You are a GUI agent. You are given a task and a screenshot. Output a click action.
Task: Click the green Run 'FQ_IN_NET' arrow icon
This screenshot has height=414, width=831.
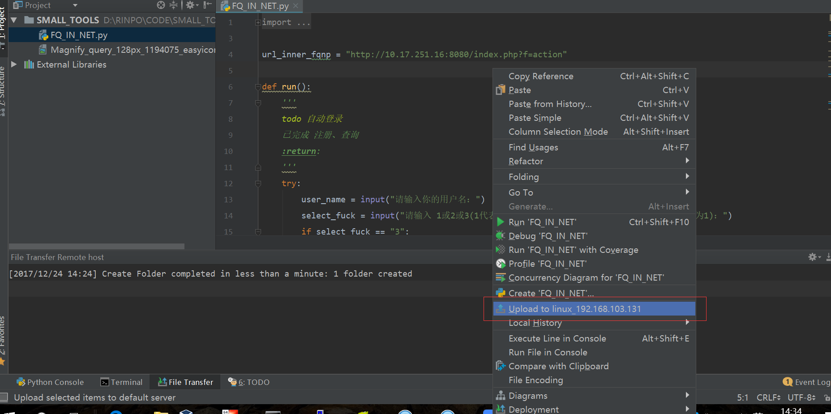click(501, 222)
